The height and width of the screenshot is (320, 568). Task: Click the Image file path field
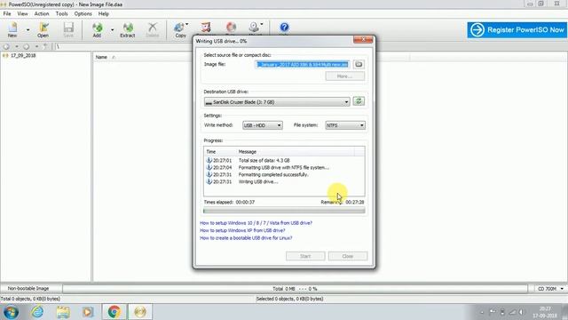click(x=303, y=64)
